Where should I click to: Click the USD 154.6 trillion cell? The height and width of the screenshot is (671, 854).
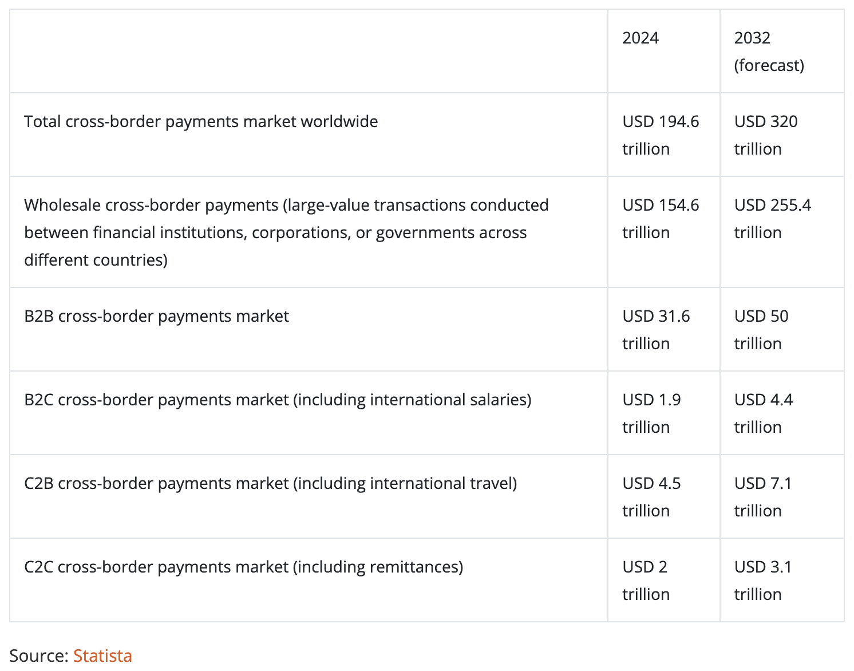click(x=661, y=219)
